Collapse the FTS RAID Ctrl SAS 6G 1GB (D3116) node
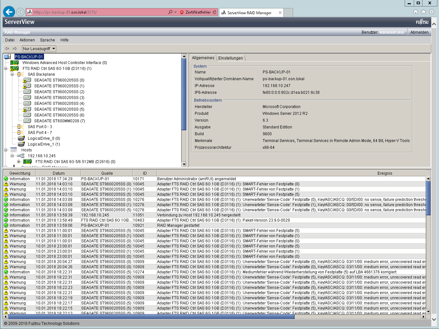 click(5, 69)
